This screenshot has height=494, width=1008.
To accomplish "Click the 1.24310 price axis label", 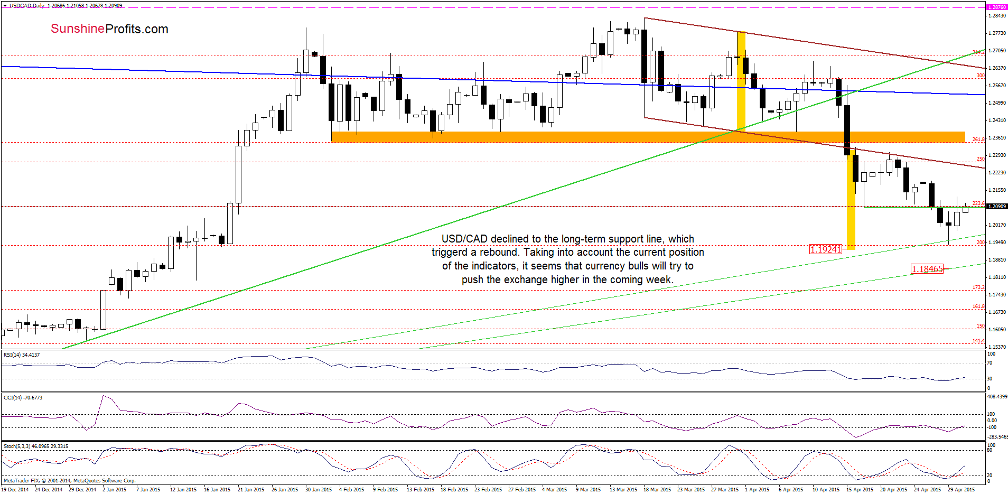I will coord(997,120).
